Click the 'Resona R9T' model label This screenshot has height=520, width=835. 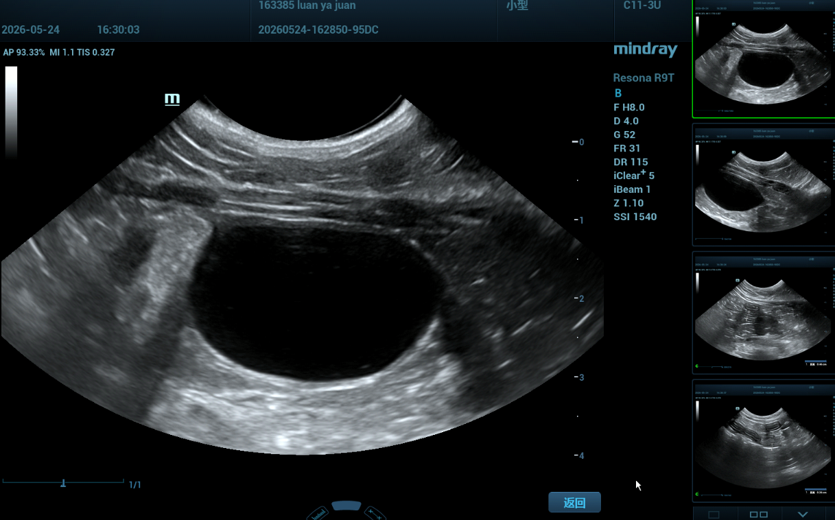(644, 78)
